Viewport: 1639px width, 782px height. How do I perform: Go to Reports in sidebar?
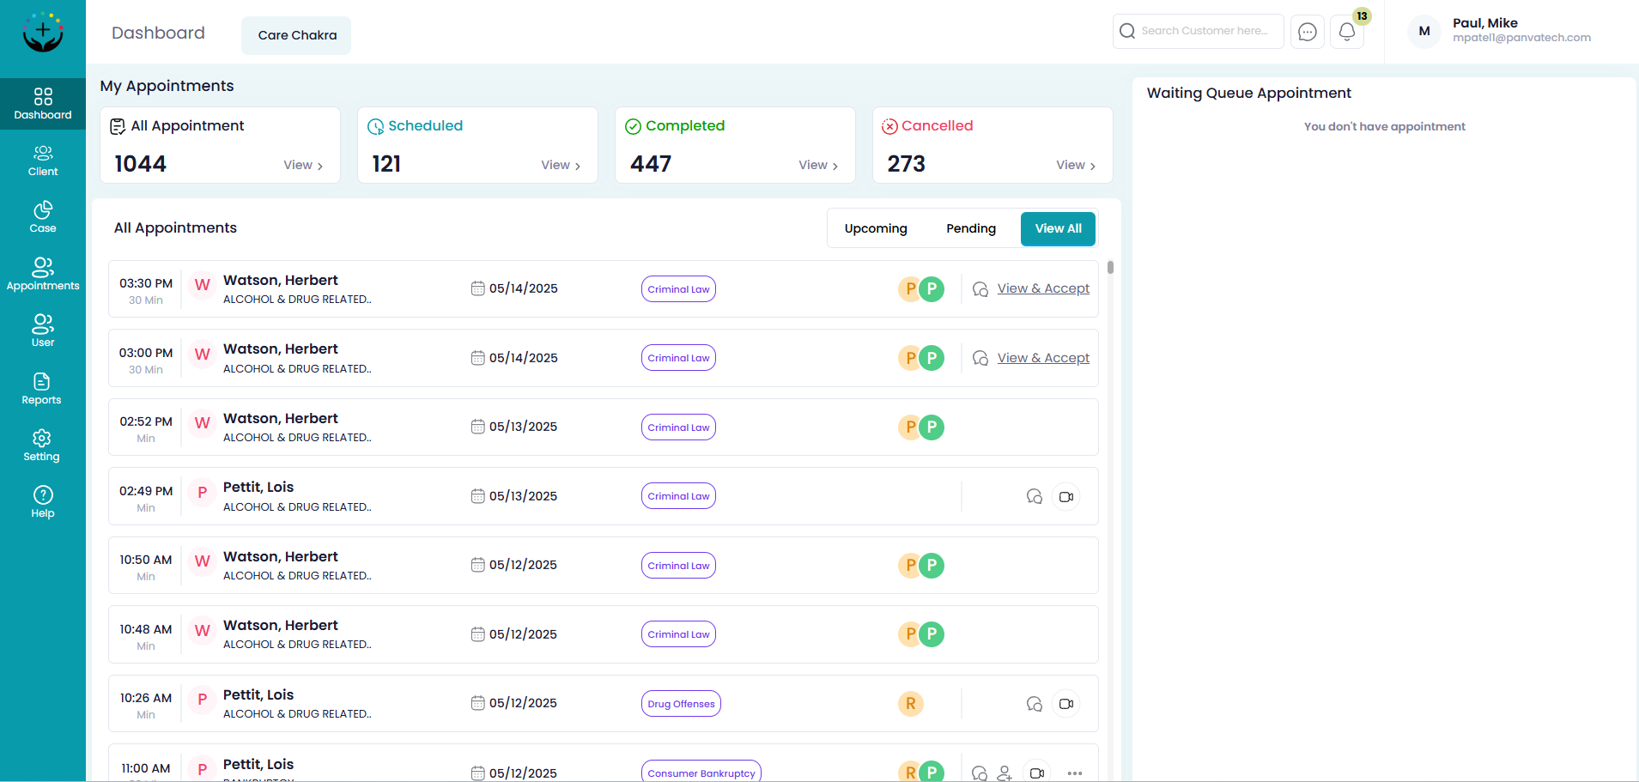42,389
